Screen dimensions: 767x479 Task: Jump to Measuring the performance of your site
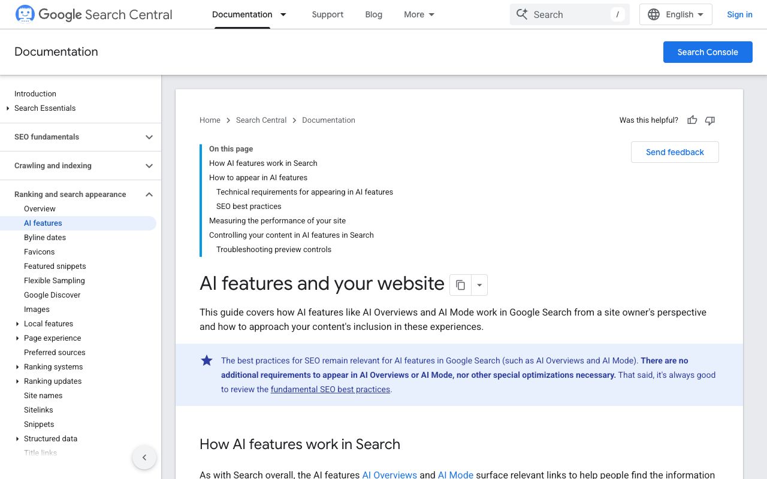point(277,221)
